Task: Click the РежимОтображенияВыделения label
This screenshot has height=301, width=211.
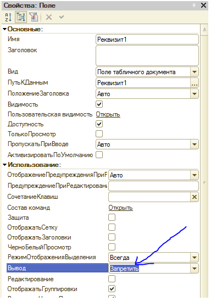Action: (52, 257)
